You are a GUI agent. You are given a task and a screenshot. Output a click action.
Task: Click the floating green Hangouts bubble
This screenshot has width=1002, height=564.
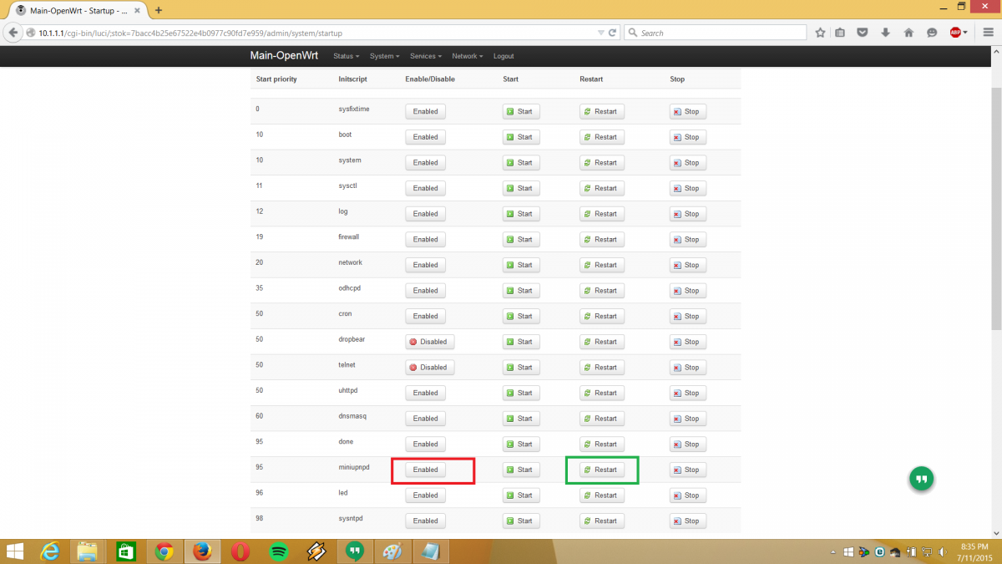pyautogui.click(x=921, y=479)
